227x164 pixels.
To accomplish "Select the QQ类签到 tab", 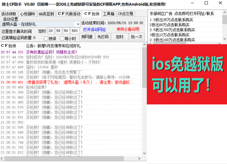I will 47,14.
